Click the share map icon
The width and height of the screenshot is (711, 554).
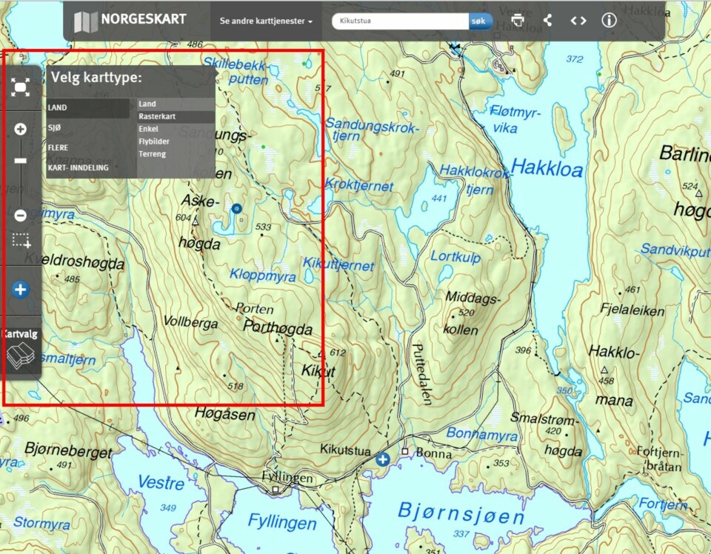pos(547,21)
